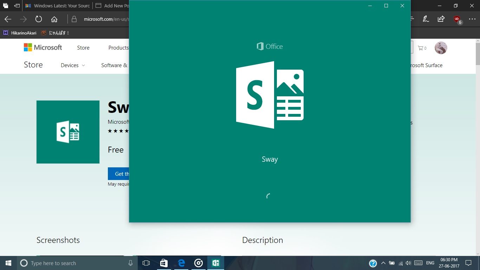Click the Sway app tile on the page

click(68, 132)
